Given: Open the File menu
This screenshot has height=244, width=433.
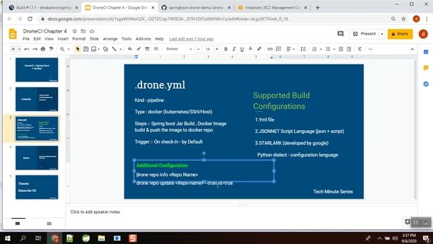Looking at the screenshot, I should click(x=26, y=39).
